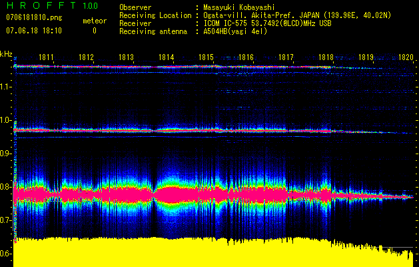Click the 1.0 frequency axis label
Screen dimensions: 419x267
pos(7,120)
